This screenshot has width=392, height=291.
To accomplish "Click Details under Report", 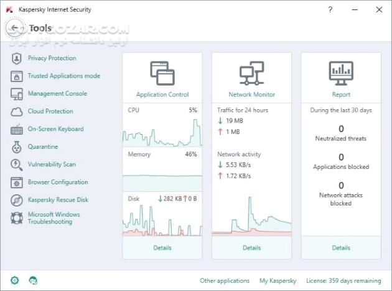I will pos(341,248).
